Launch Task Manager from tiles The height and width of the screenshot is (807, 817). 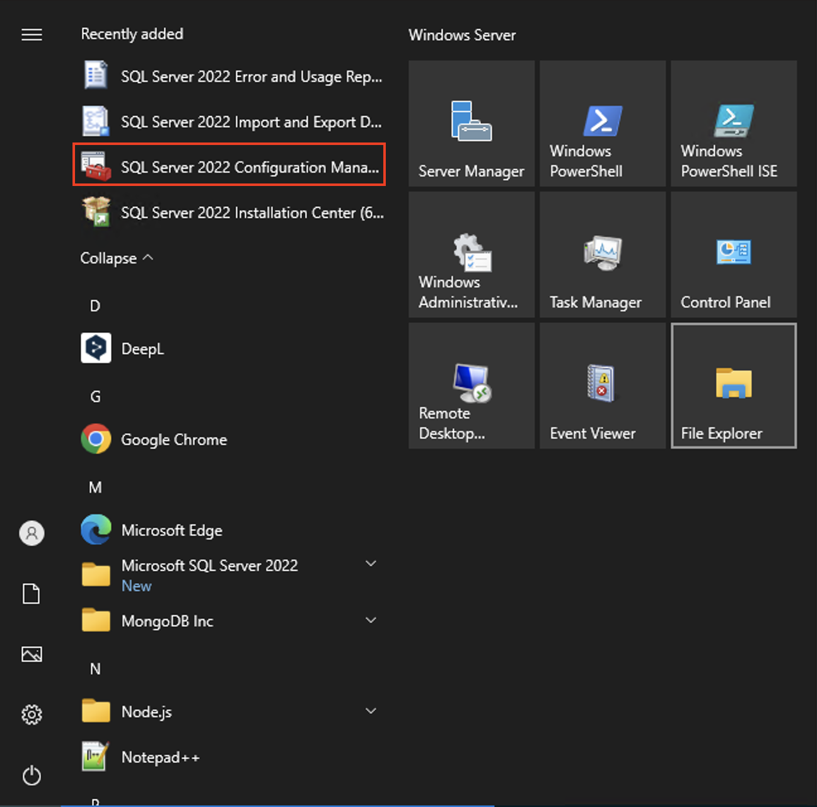(x=603, y=255)
